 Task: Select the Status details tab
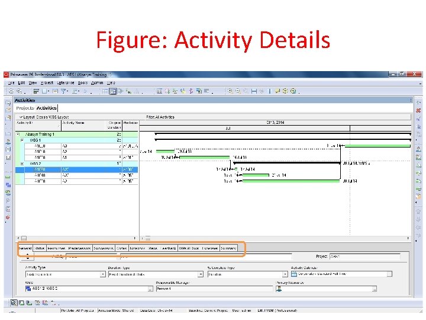point(40,248)
